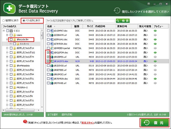The image size is (171, 129).
Task: Click the 復元 recover button
Action: point(155,123)
